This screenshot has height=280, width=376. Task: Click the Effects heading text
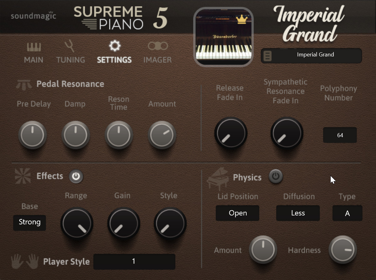pos(50,176)
